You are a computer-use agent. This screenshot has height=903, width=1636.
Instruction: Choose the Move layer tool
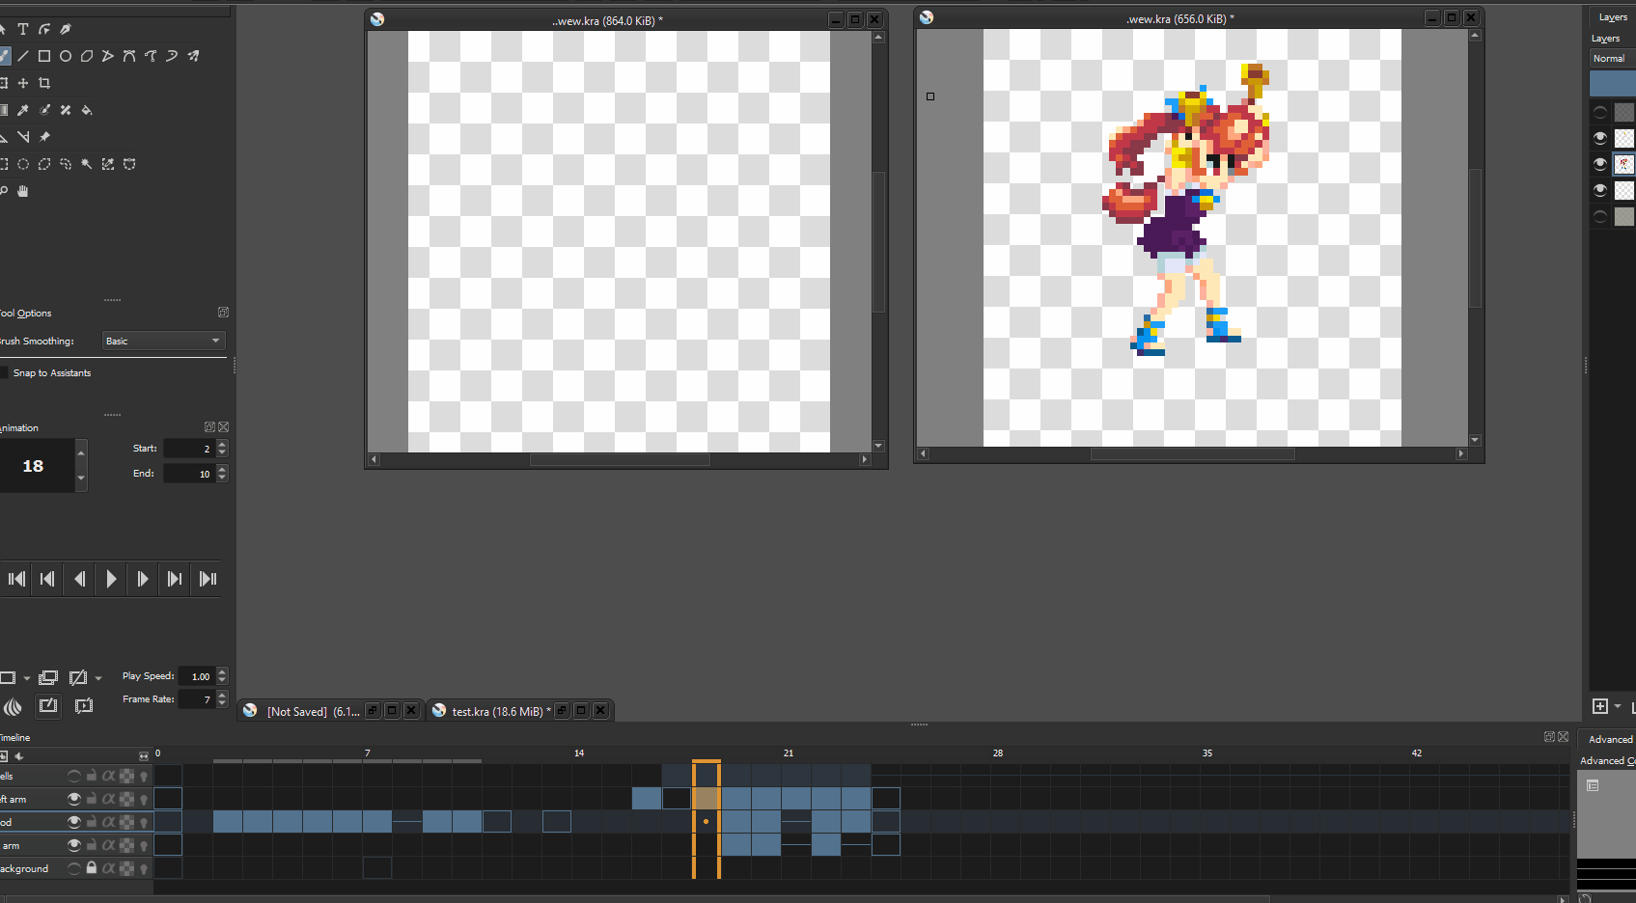(23, 83)
